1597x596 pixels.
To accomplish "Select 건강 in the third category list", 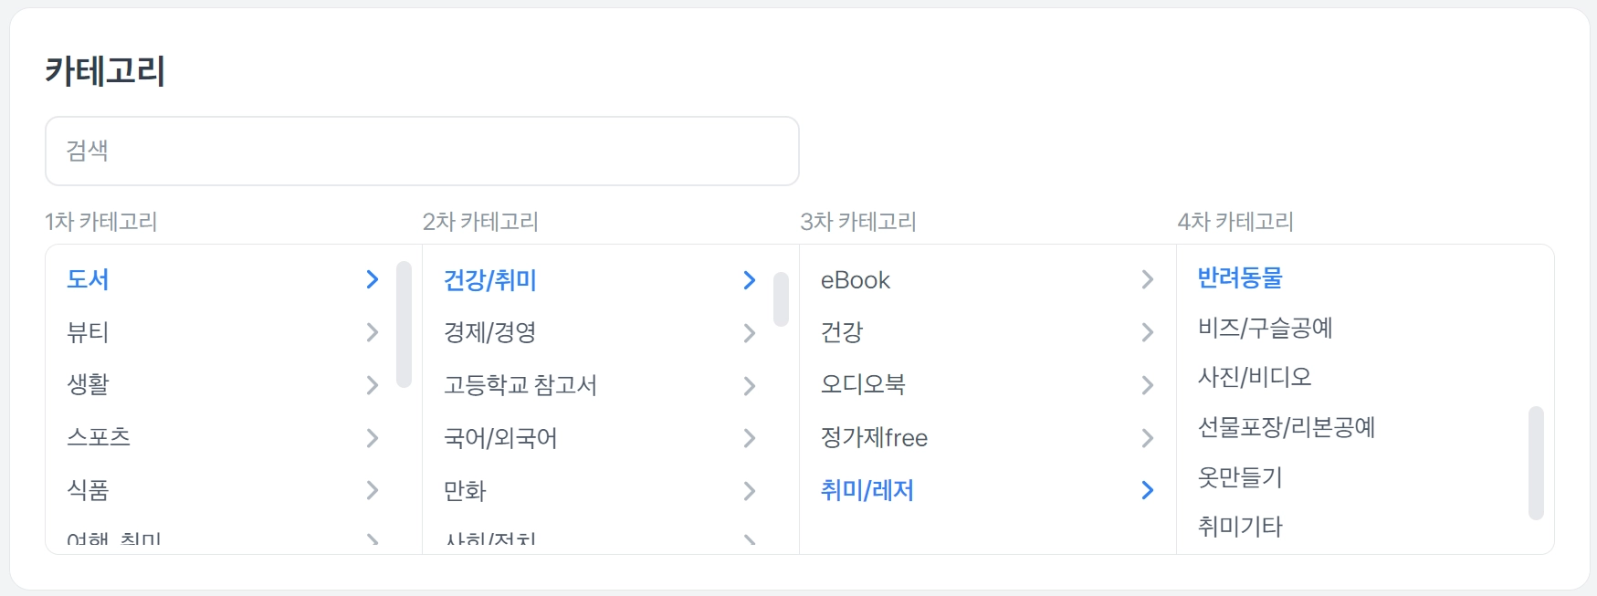I will click(x=841, y=332).
